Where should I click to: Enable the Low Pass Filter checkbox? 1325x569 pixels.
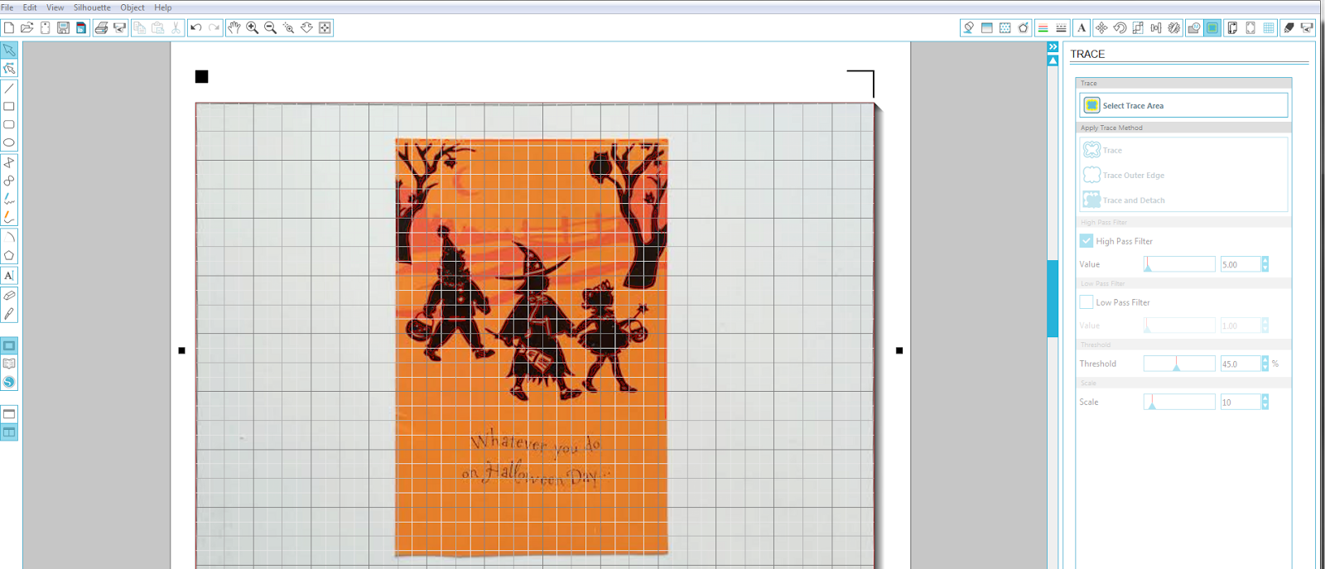pyautogui.click(x=1086, y=302)
